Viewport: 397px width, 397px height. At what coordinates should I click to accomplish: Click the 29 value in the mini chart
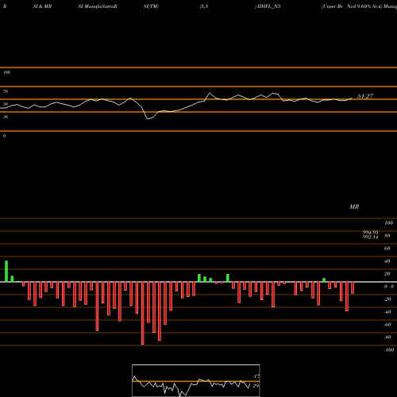256,386
